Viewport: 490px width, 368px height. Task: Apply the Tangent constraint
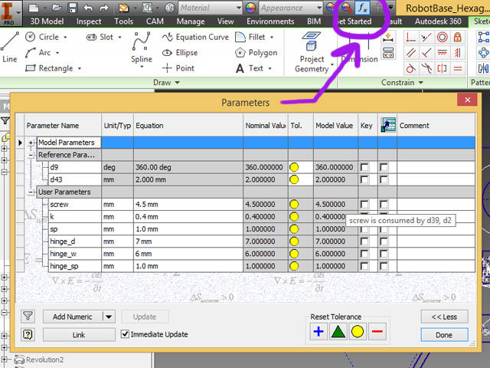(411, 68)
